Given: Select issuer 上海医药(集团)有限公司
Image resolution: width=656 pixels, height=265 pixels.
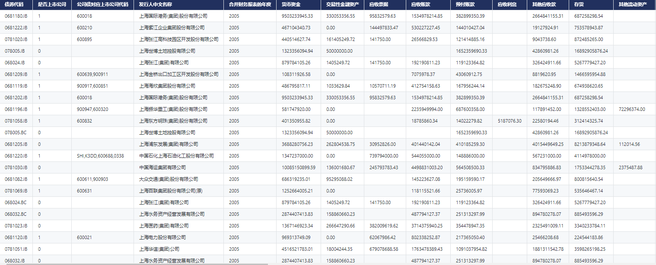Looking at the screenshot, I should [164, 226].
